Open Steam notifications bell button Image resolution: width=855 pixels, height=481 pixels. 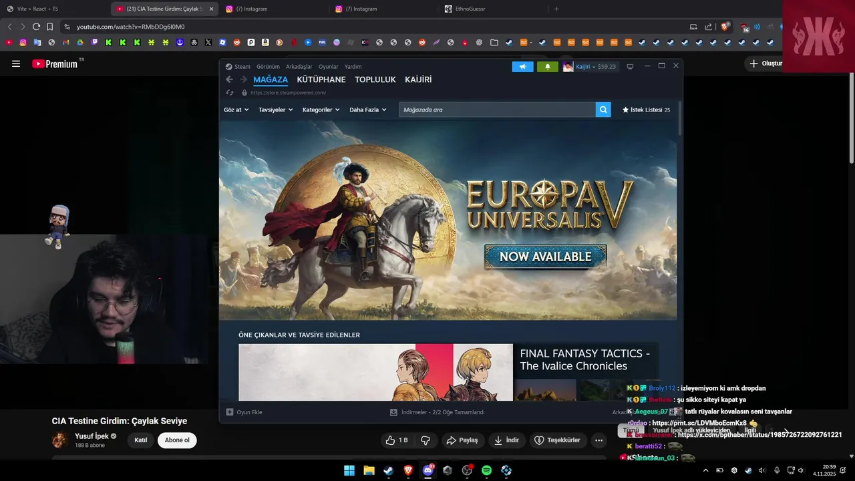point(548,66)
